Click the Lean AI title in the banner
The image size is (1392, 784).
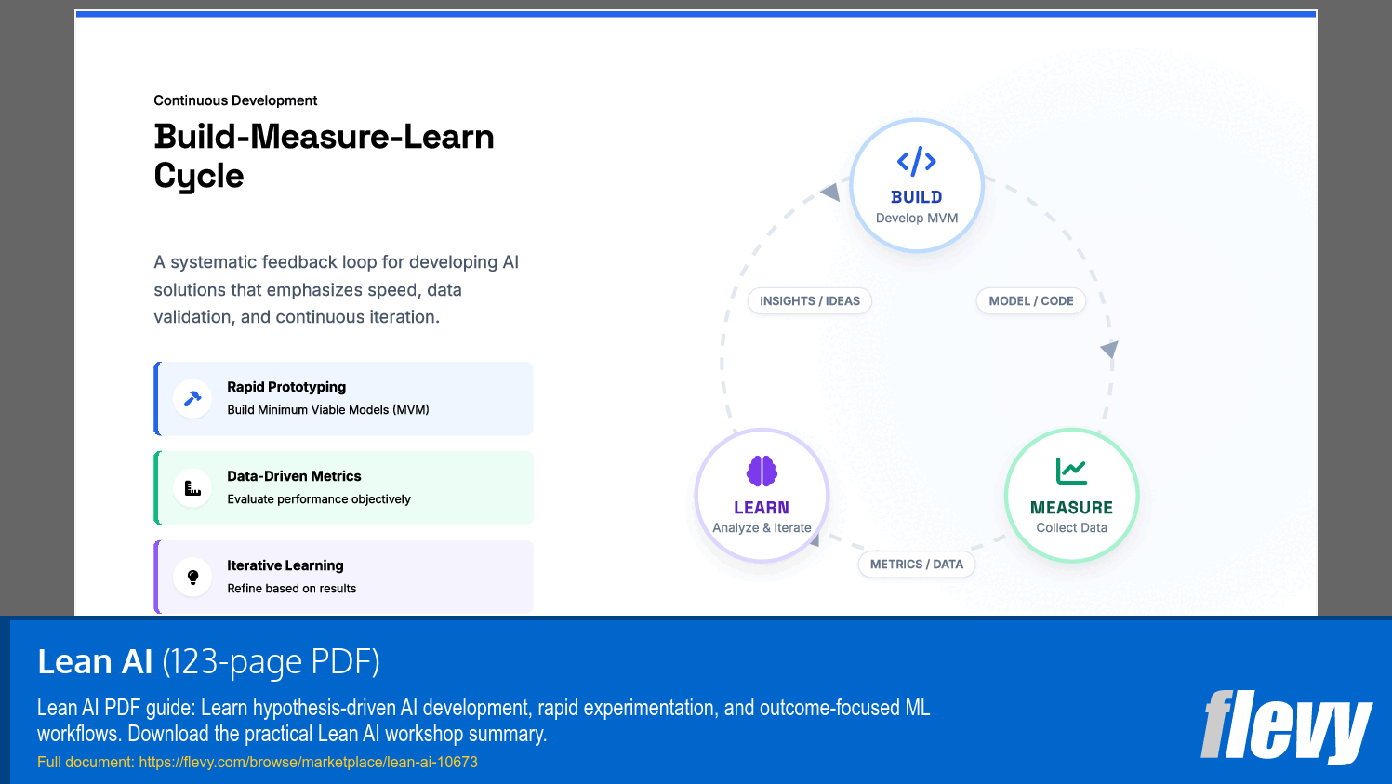[x=94, y=661]
